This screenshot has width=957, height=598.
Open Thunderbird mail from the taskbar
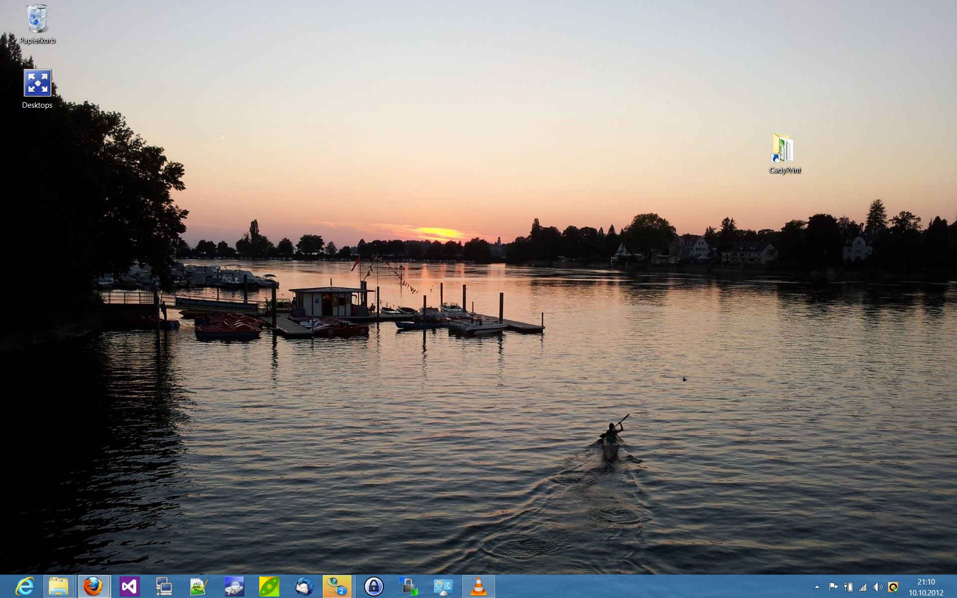(304, 587)
